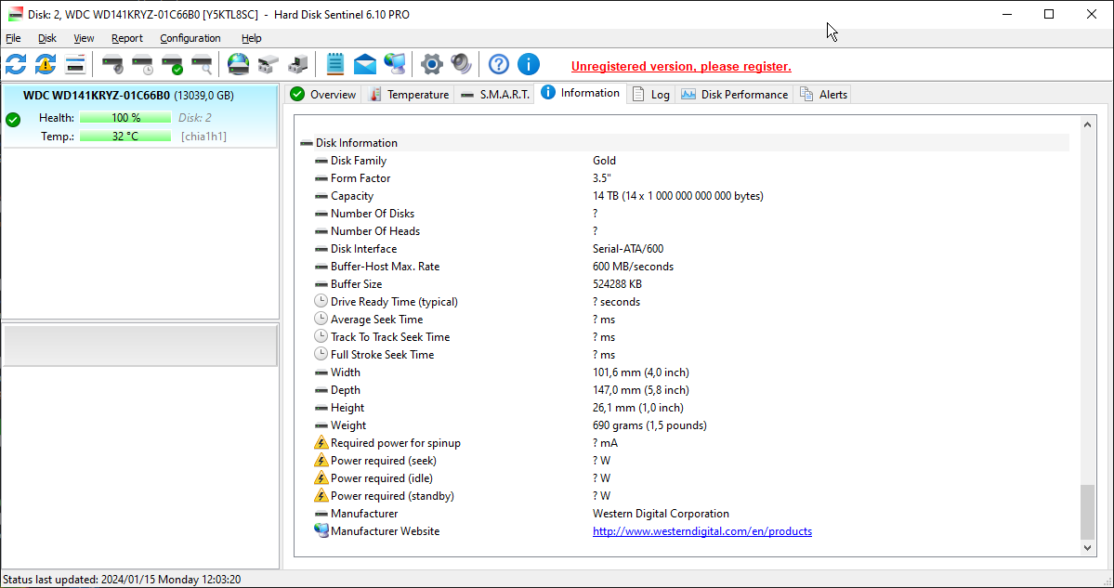1114x588 pixels.
Task: Click the Capacity value 14 TB
Action: click(x=677, y=196)
